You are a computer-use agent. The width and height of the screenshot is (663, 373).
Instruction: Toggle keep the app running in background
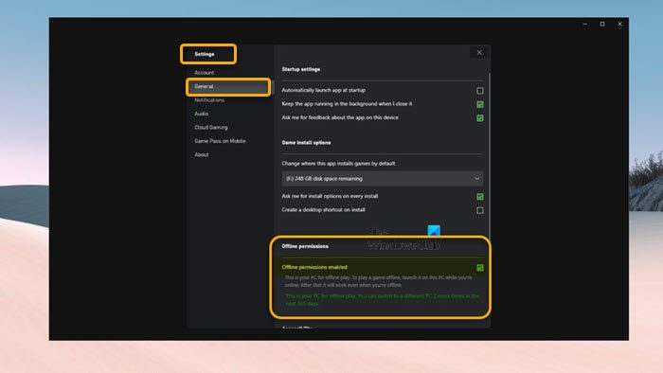(480, 104)
